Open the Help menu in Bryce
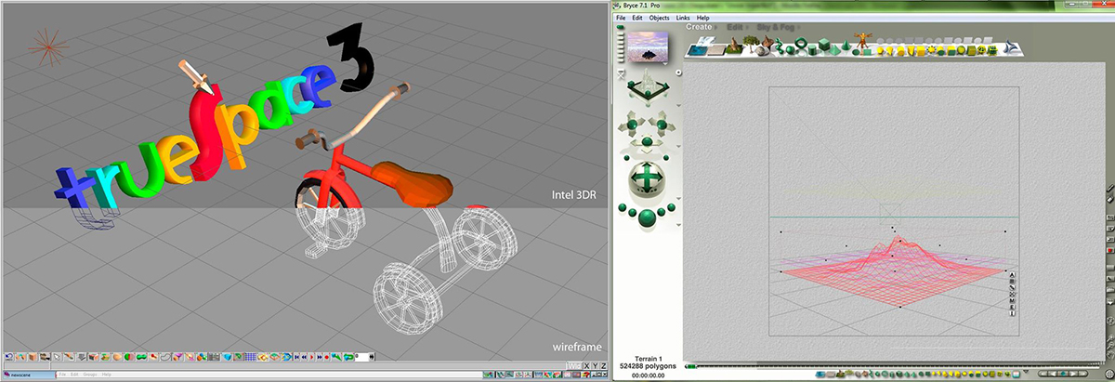1115x382 pixels. tap(703, 18)
